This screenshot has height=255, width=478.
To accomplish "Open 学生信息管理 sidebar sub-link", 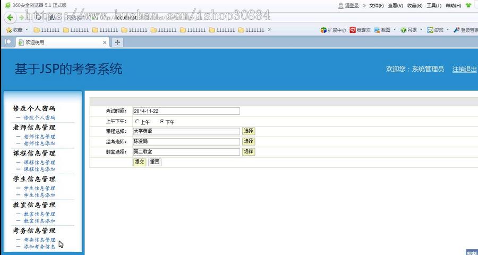I will [x=39, y=188].
